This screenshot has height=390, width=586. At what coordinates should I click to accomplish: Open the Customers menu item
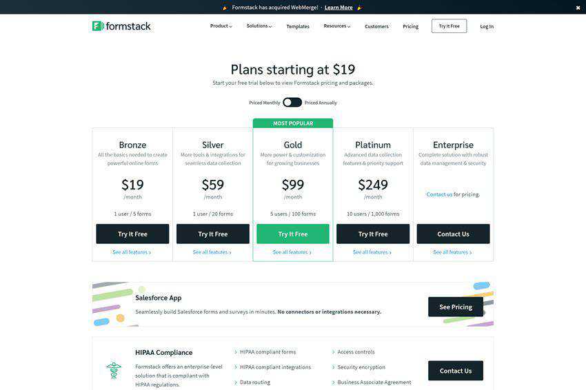(x=376, y=26)
